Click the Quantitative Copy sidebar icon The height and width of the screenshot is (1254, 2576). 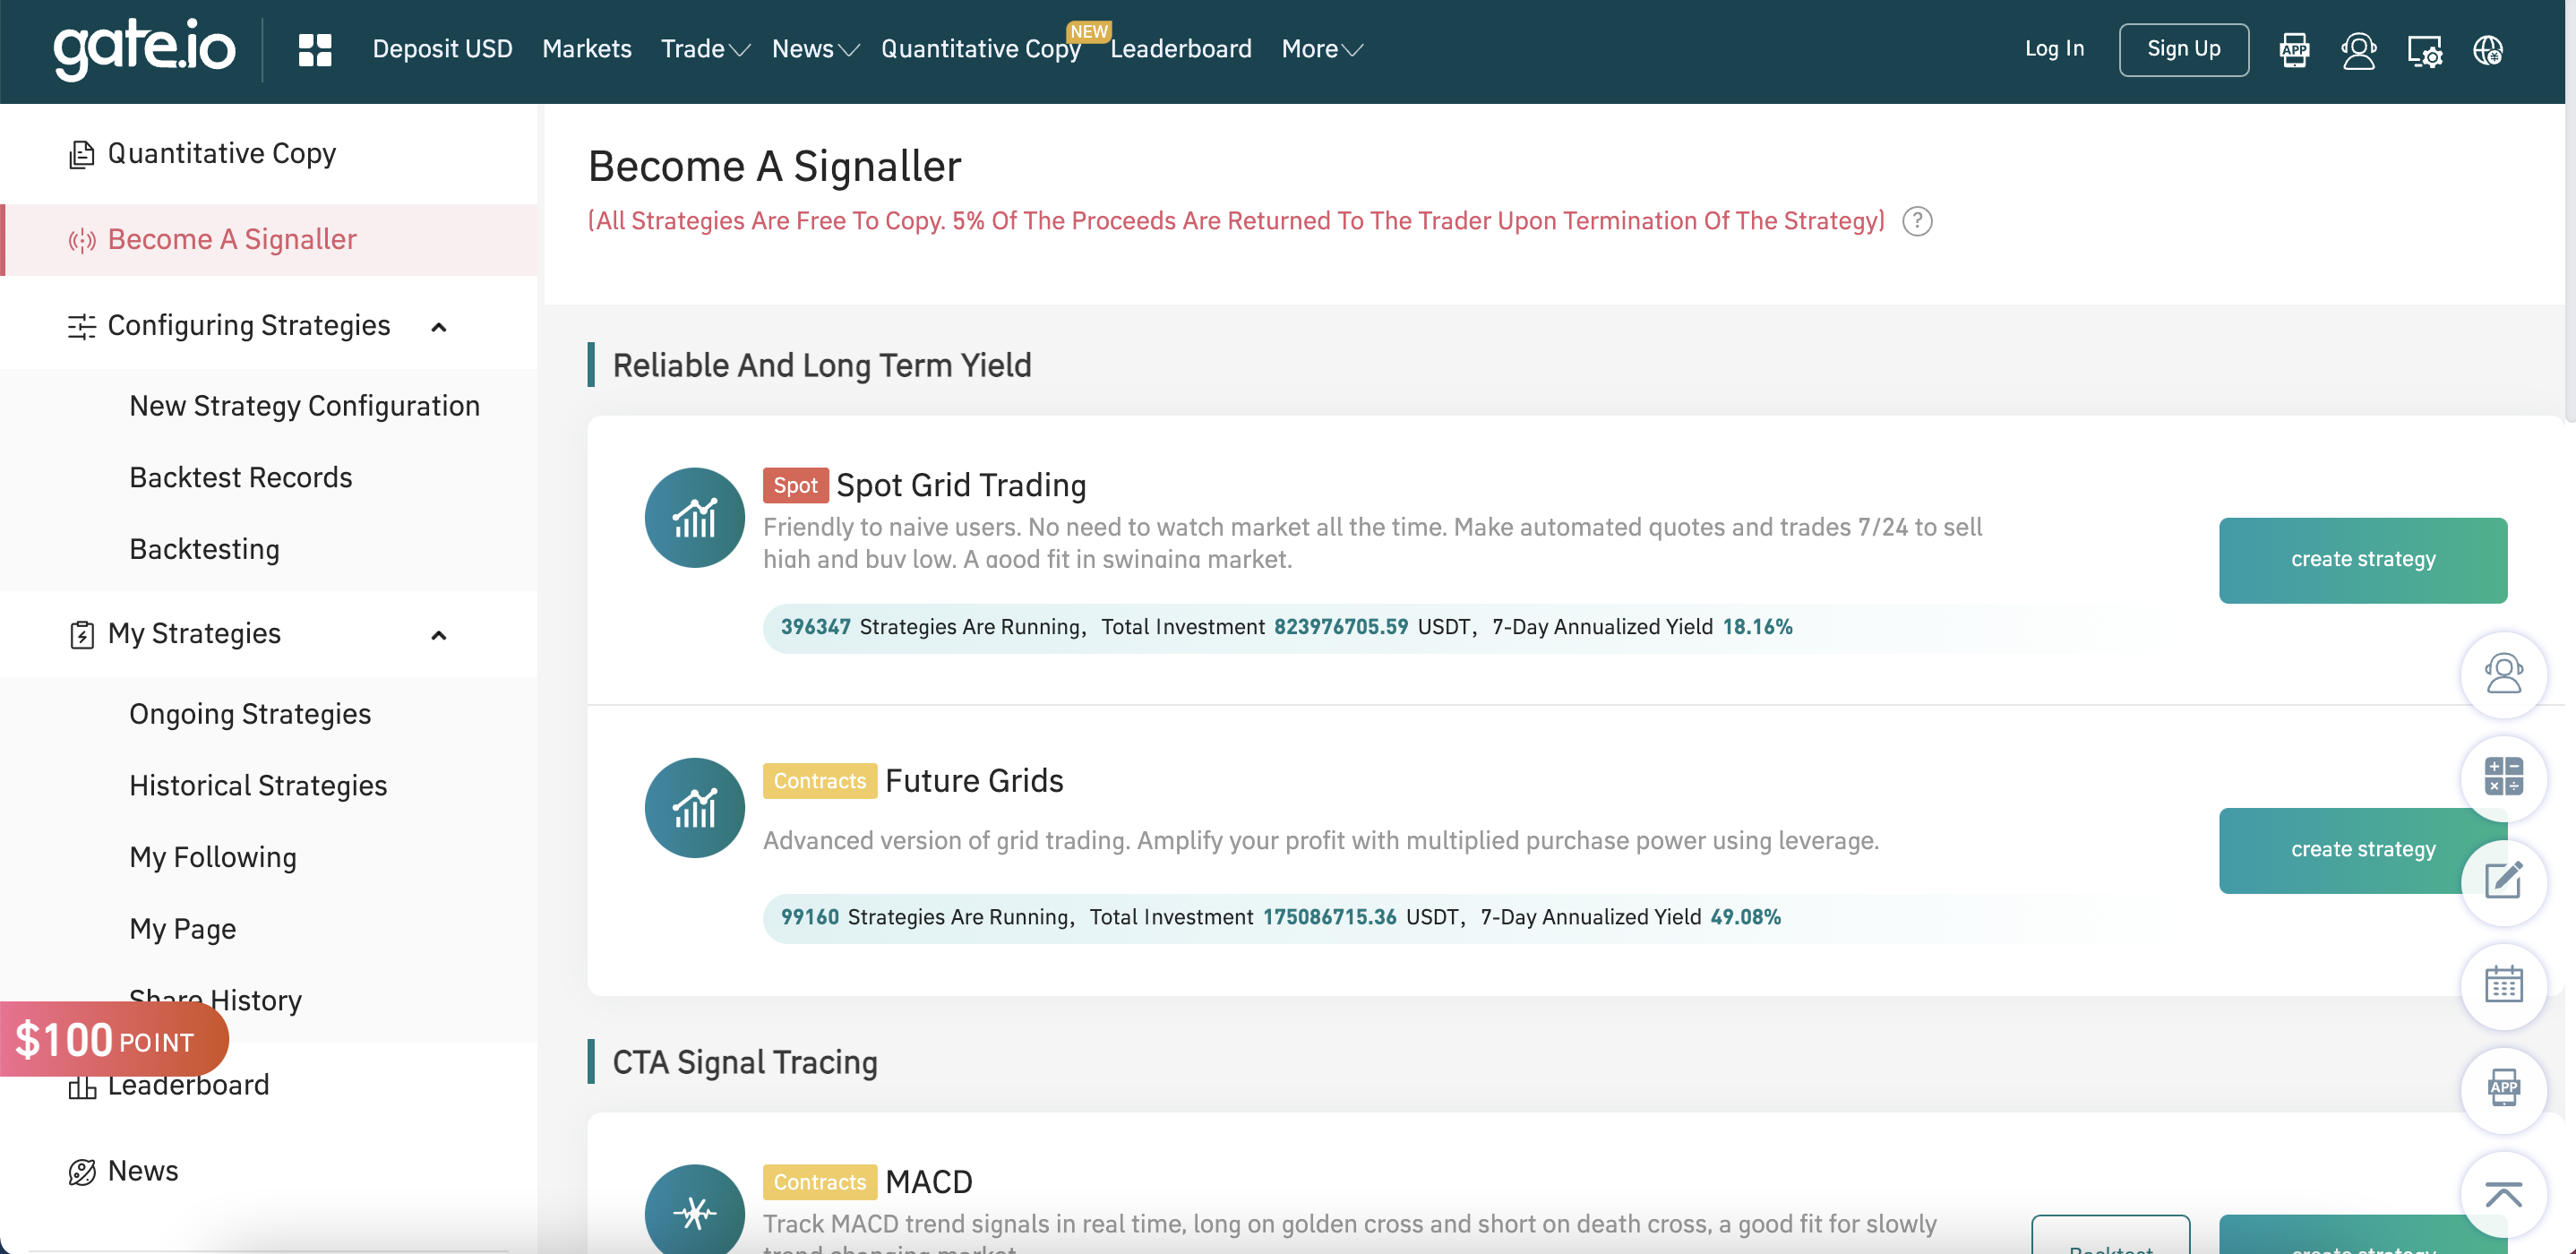click(81, 154)
